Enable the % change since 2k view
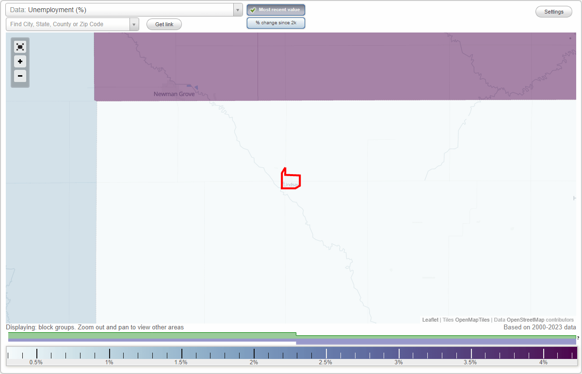Image resolution: width=582 pixels, height=374 pixels. tap(276, 22)
